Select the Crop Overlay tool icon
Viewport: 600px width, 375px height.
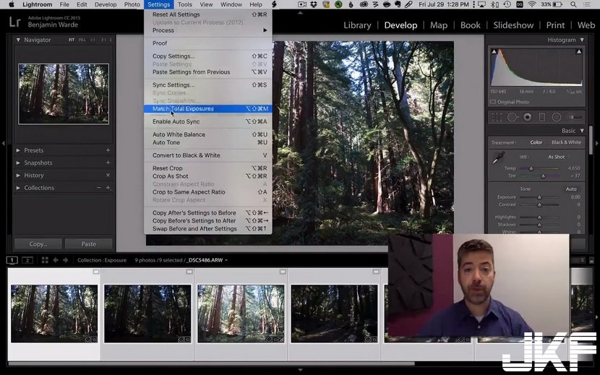coord(497,117)
